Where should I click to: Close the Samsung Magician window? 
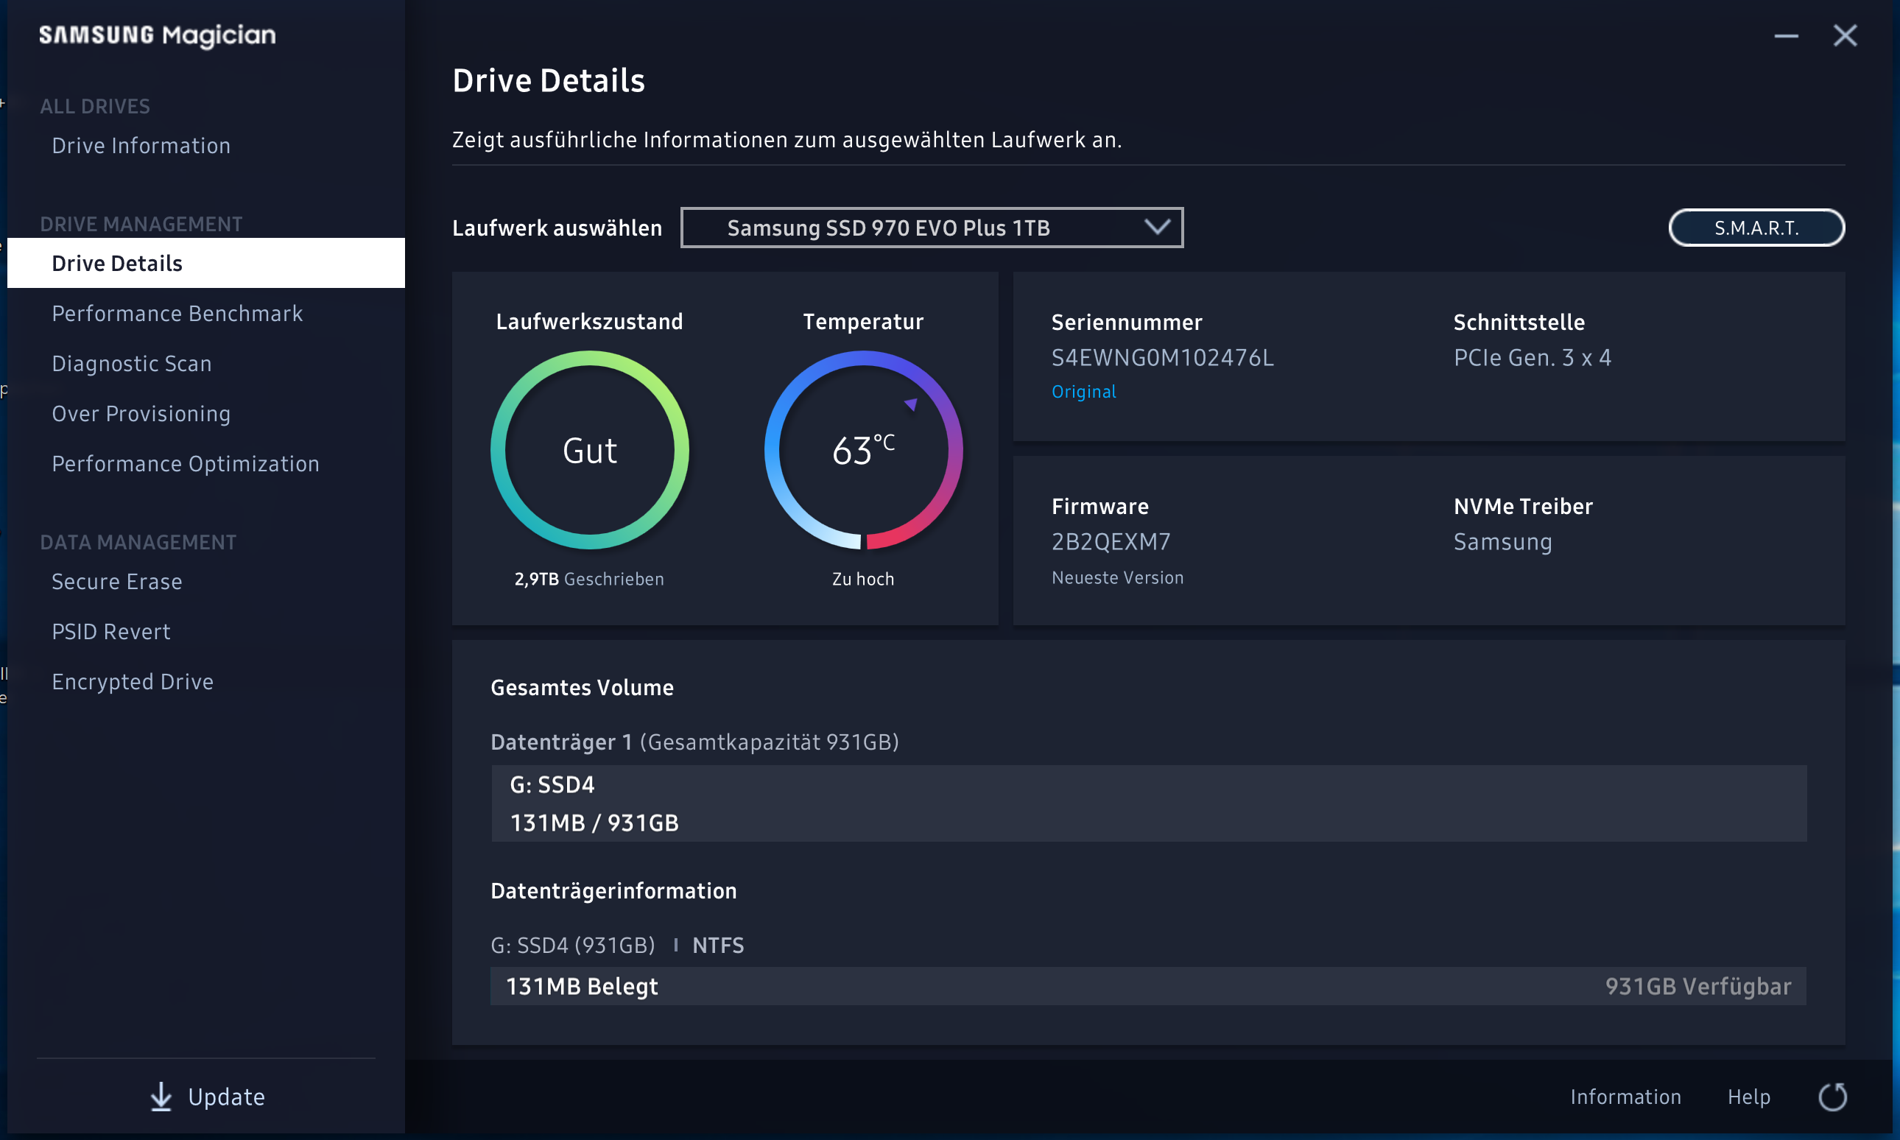(x=1845, y=35)
